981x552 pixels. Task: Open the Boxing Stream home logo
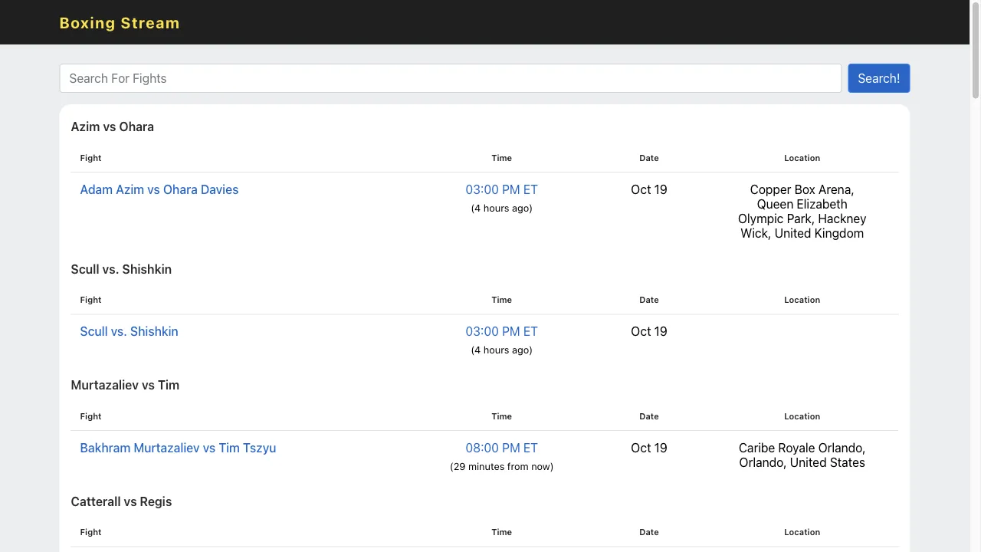point(120,23)
